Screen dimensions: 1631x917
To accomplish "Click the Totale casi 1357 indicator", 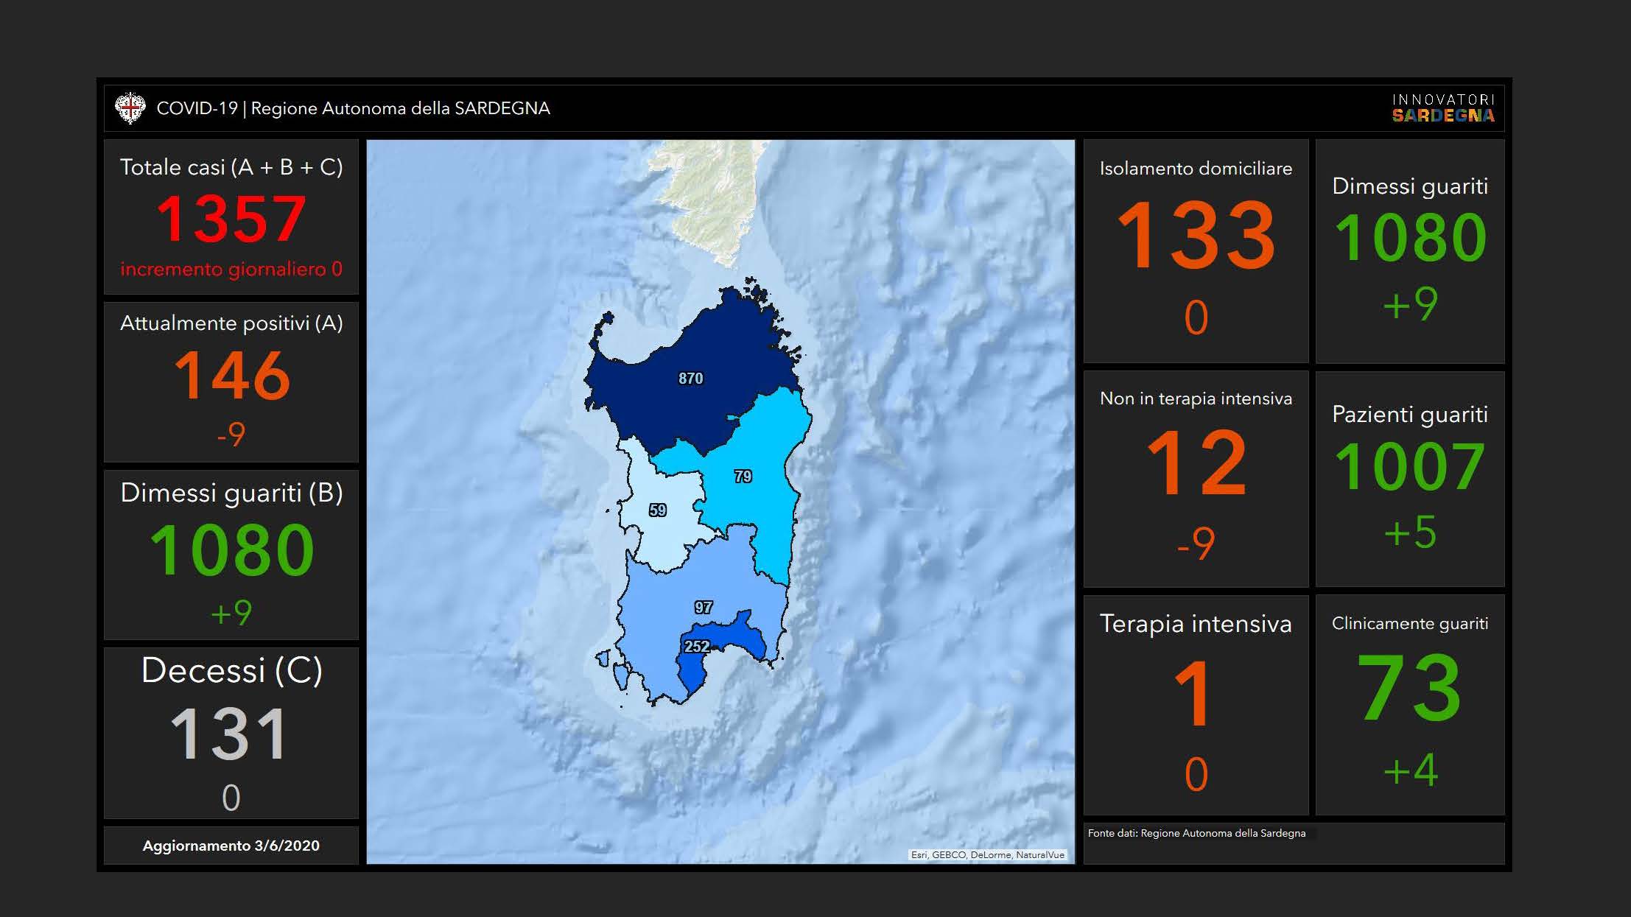I will 231,218.
